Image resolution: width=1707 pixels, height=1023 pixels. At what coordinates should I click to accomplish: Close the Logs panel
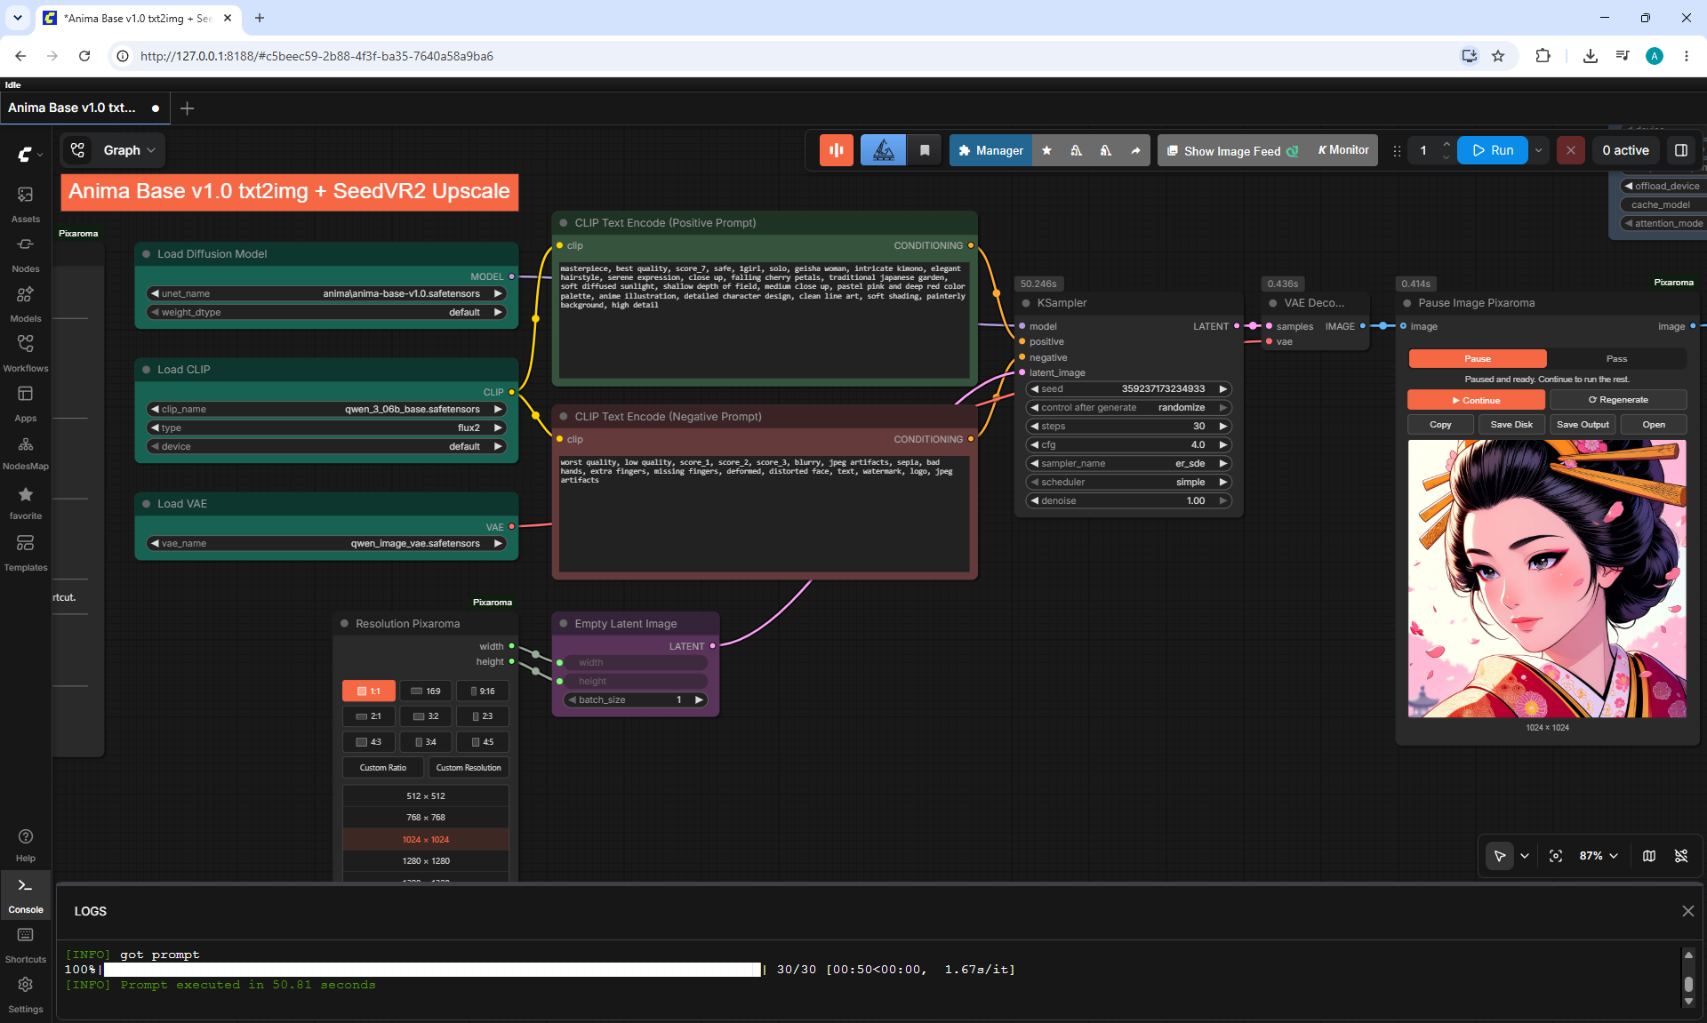1688,911
